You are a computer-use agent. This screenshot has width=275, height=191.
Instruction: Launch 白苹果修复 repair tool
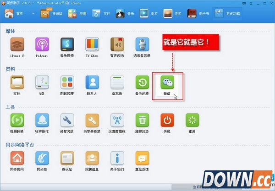[92, 120]
